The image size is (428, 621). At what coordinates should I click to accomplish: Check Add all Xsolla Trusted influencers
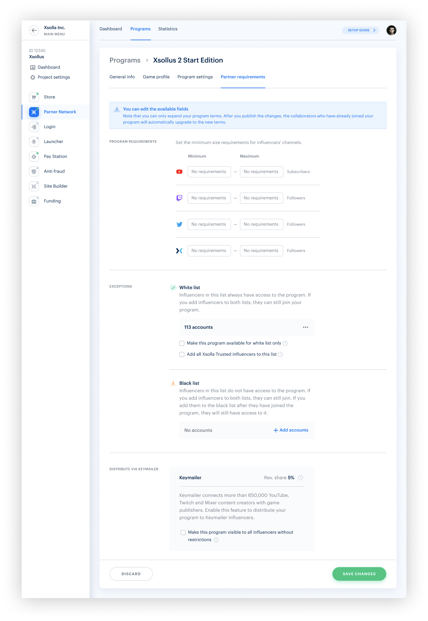pos(182,354)
